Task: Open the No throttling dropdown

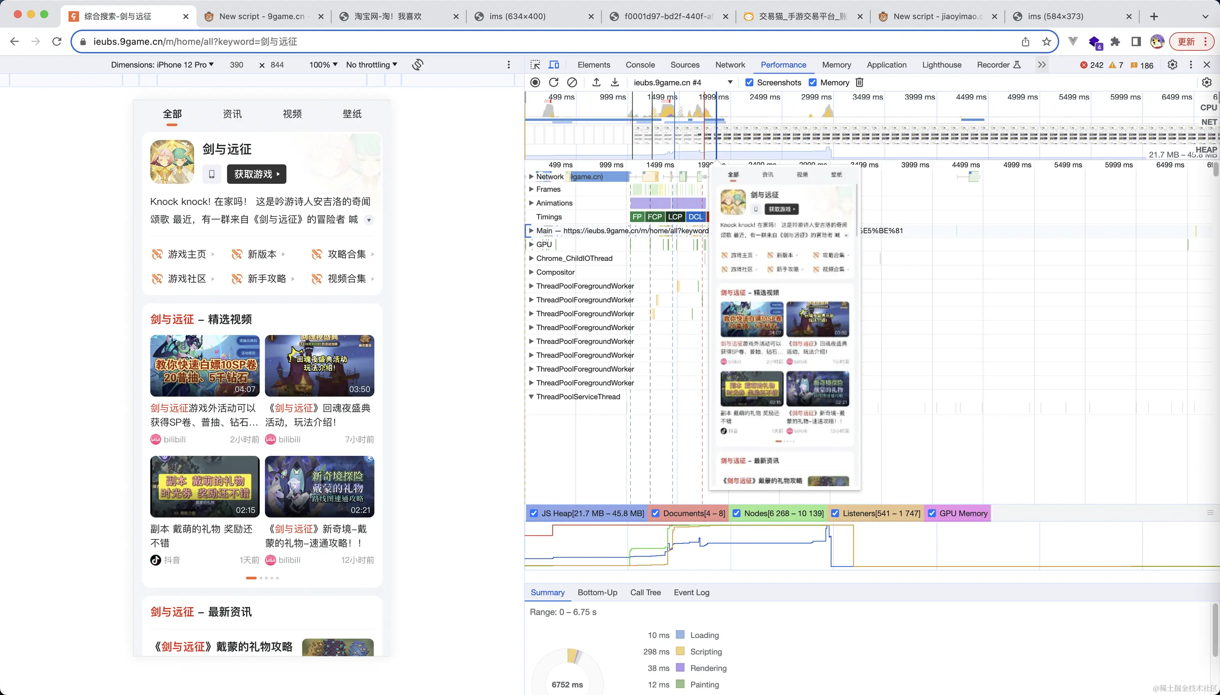Action: click(x=371, y=65)
